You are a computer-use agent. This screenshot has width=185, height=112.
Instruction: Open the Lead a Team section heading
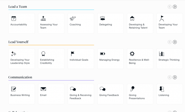pyautogui.click(x=18, y=7)
